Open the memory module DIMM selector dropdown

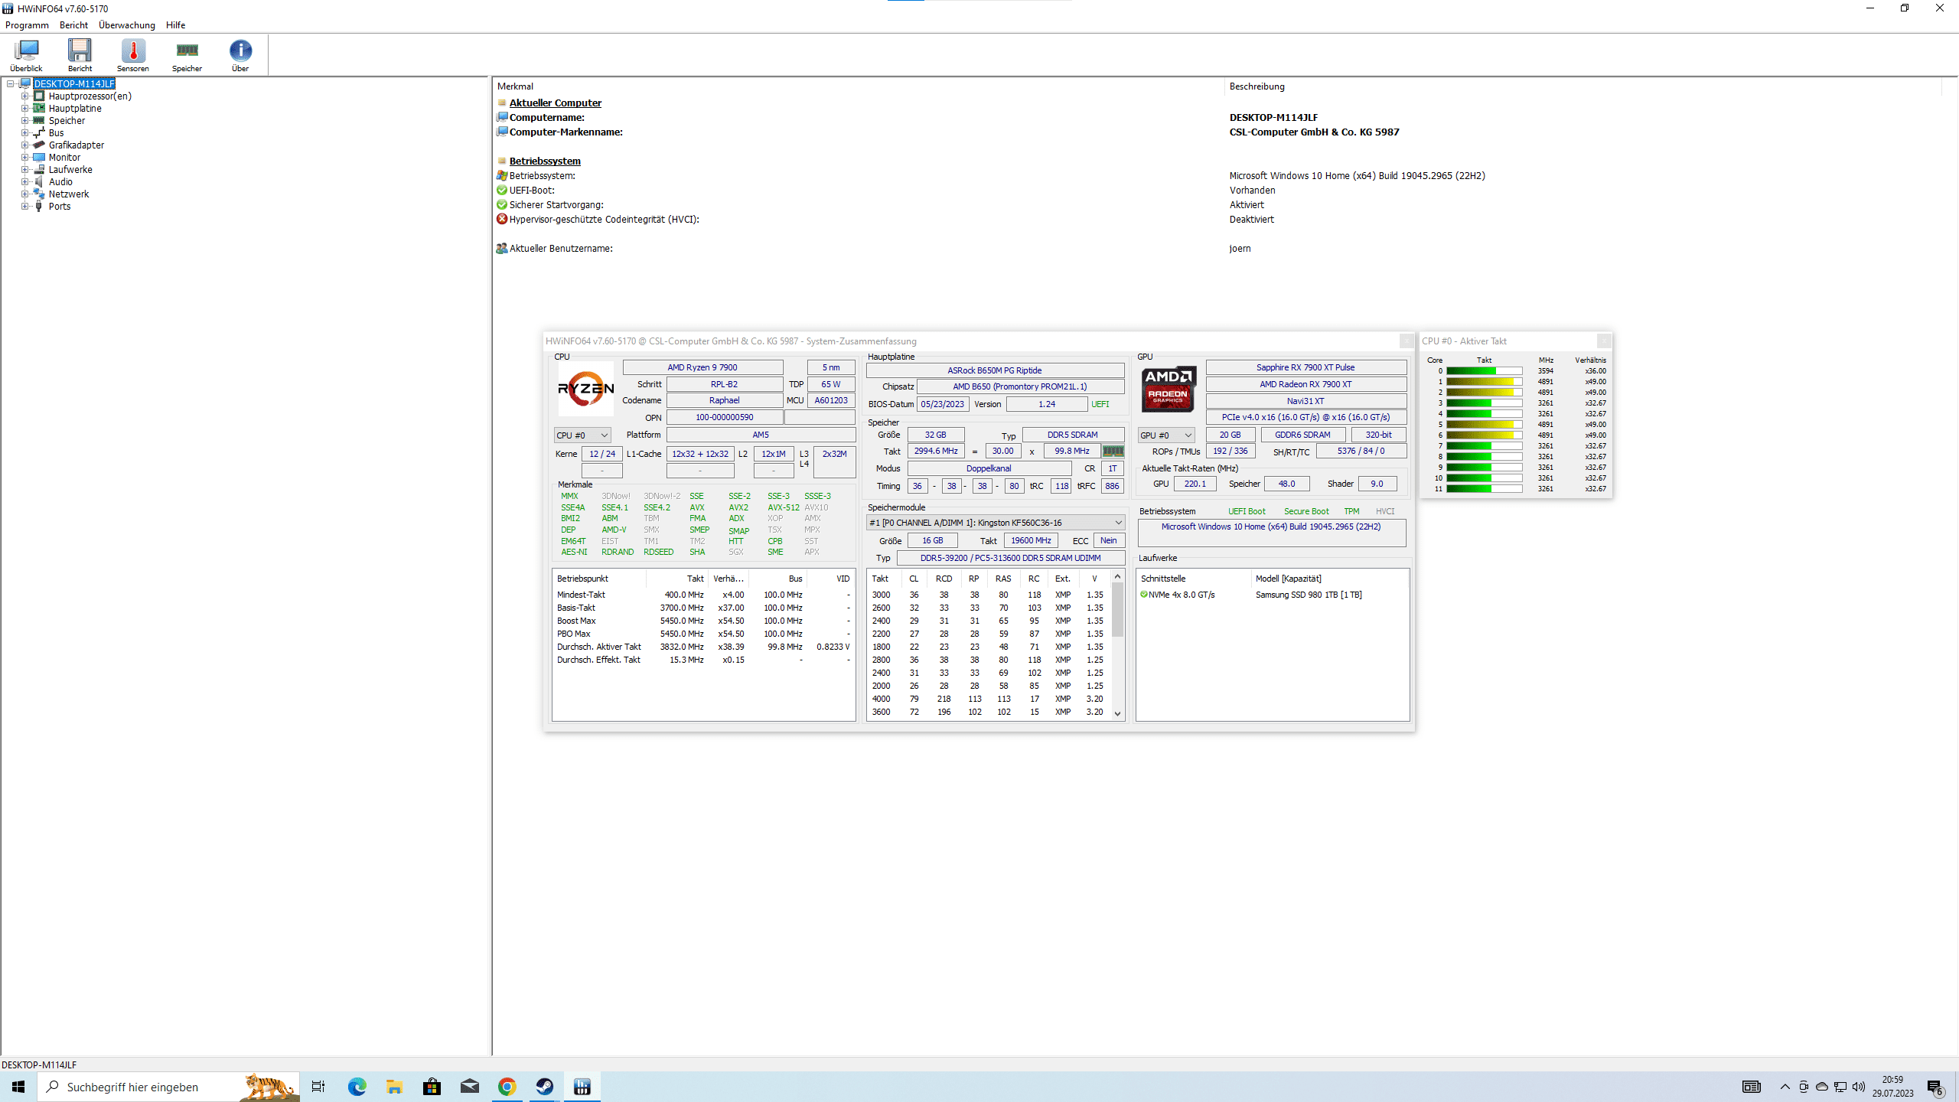[x=995, y=523]
